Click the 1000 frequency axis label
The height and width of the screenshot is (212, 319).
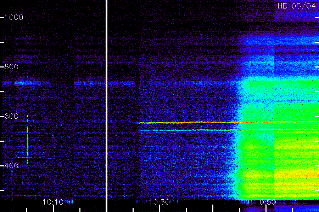click(x=14, y=17)
